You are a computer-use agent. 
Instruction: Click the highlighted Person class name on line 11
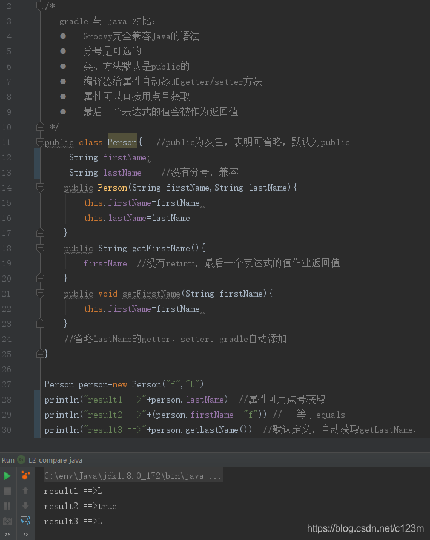[122, 142]
